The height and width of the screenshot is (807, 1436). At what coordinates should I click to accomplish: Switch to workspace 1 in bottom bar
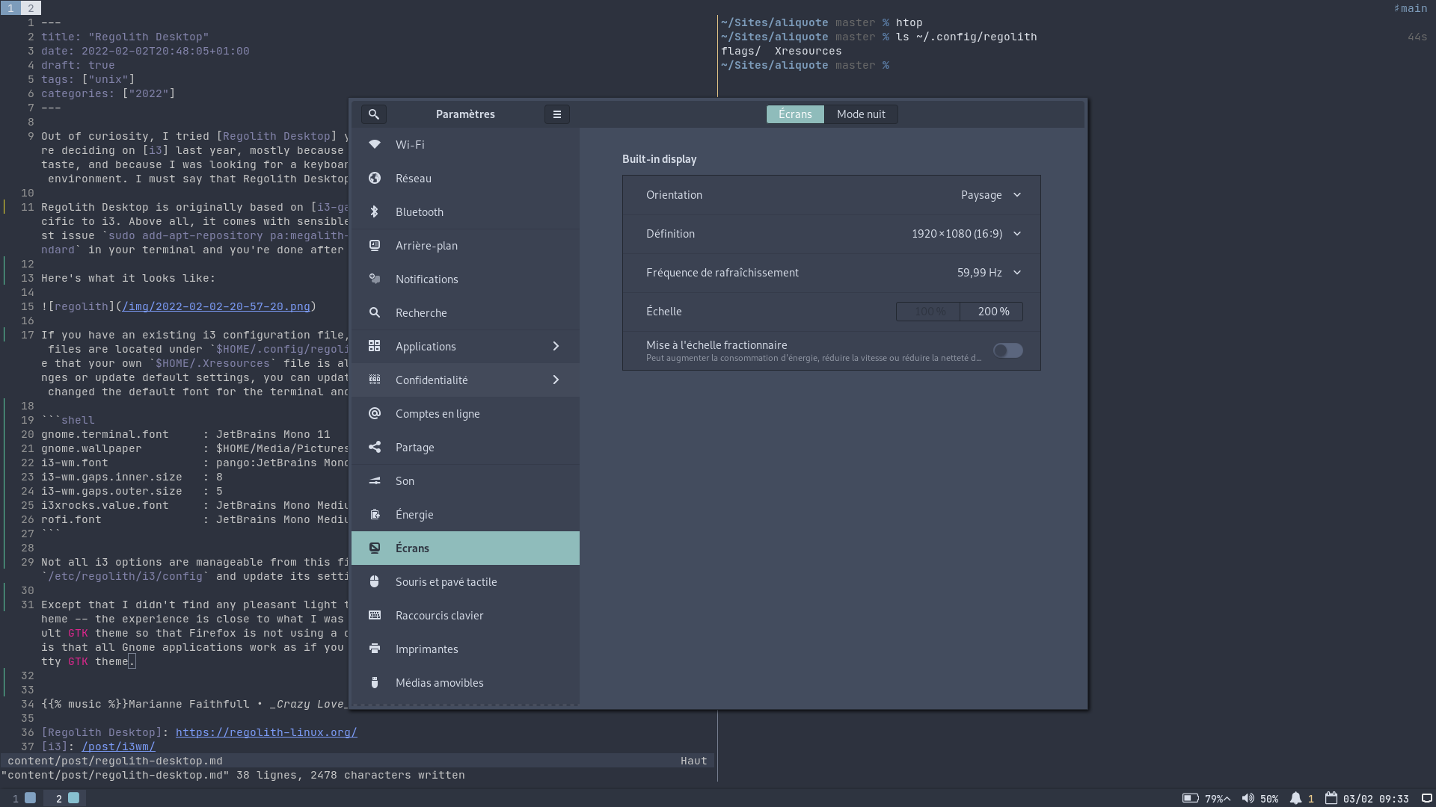click(22, 798)
